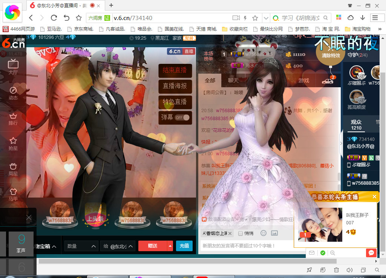
Task: Open 直播海报 live poster
Action: [175, 86]
